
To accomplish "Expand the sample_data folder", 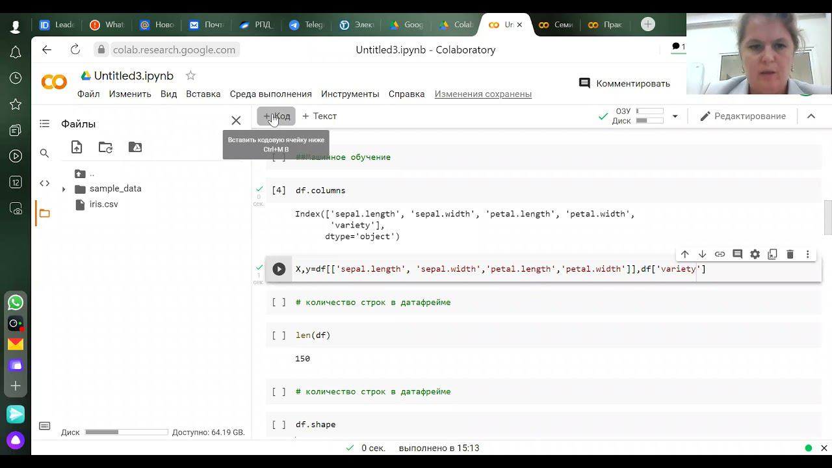I will [x=64, y=189].
